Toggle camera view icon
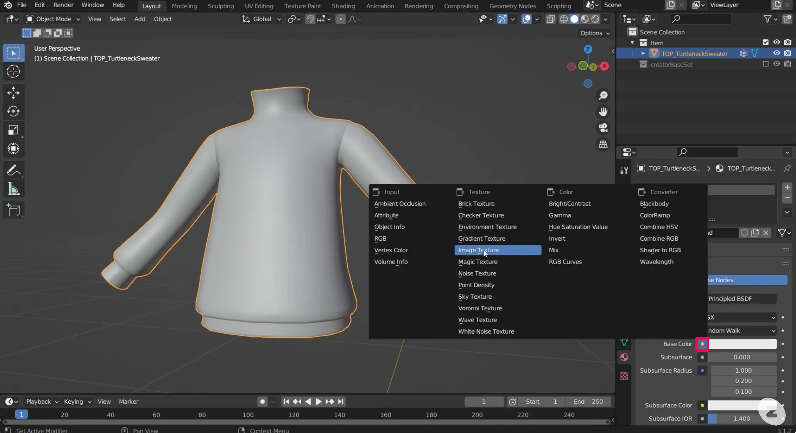Screen dimensions: 796x433 [x=603, y=128]
